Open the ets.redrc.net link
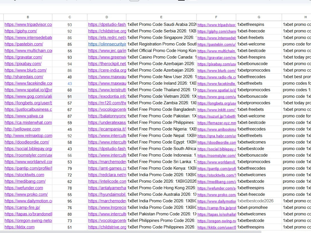The image size is (311, 233). [x=107, y=38]
